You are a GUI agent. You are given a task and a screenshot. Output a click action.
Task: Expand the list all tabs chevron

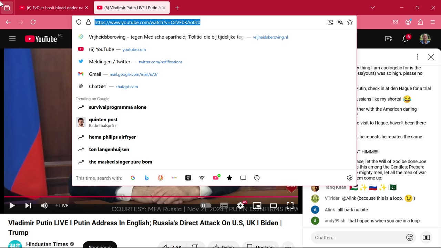point(373,8)
